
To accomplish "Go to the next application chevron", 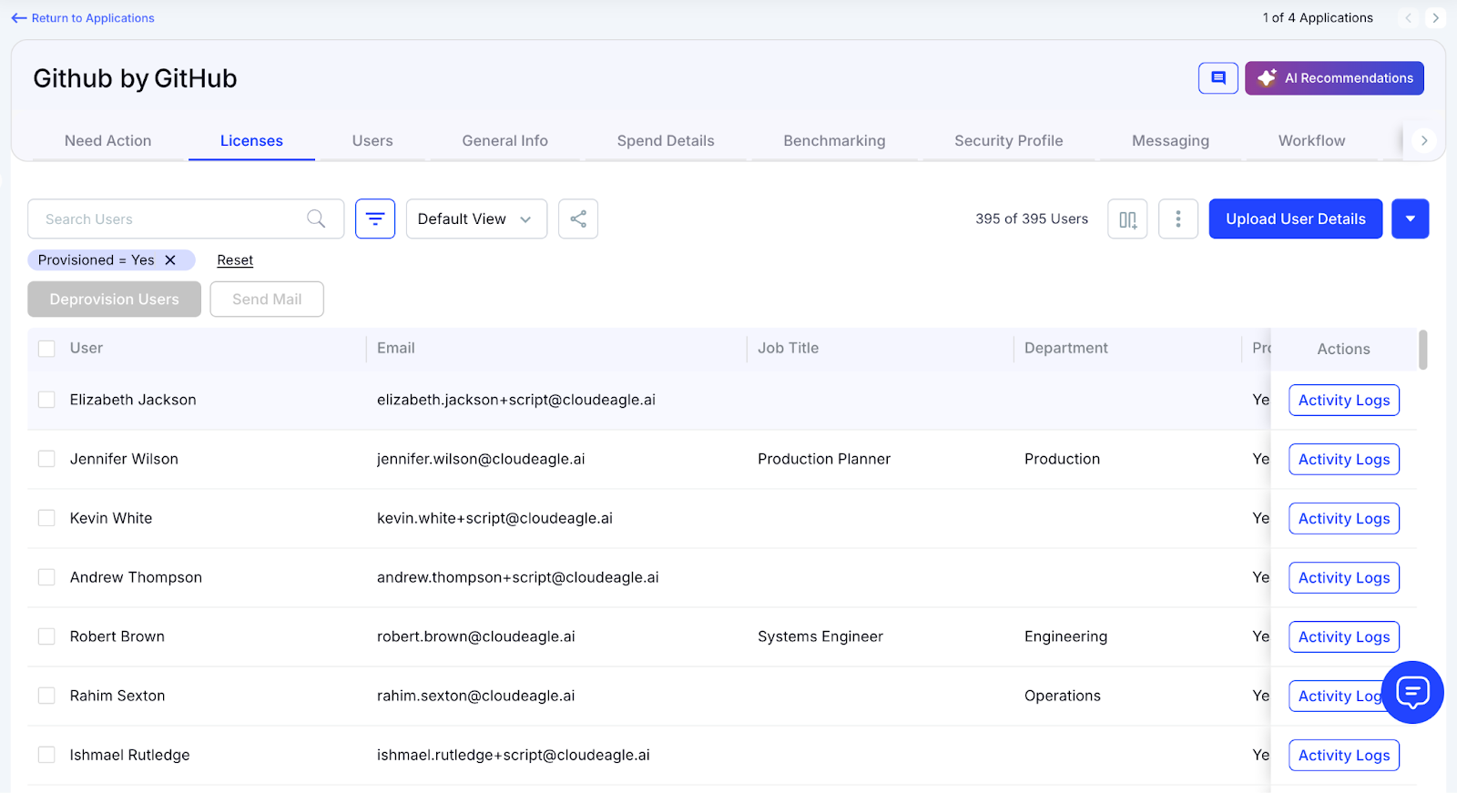I will click(1435, 18).
